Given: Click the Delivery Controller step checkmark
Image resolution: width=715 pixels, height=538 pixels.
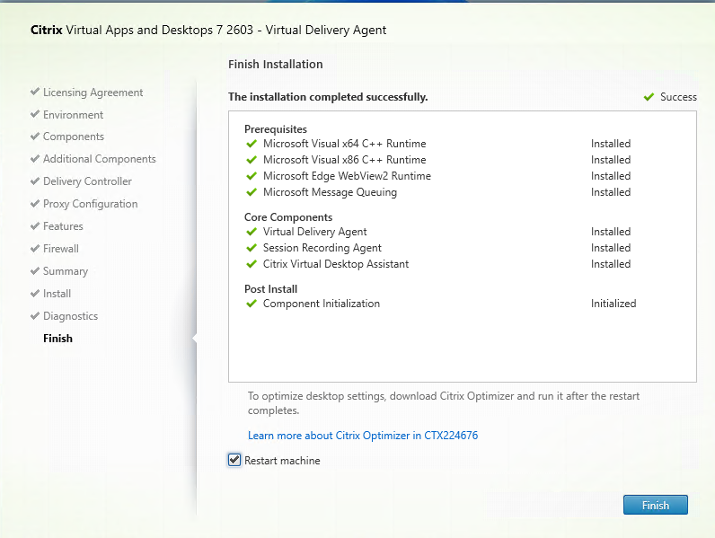Looking at the screenshot, I should pos(35,181).
